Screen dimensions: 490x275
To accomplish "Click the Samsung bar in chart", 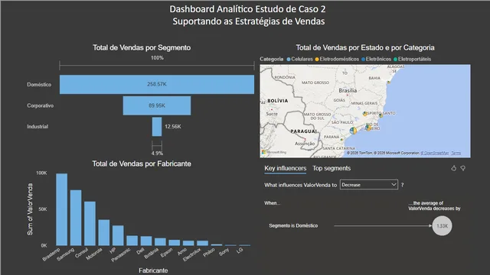I will tap(76, 218).
